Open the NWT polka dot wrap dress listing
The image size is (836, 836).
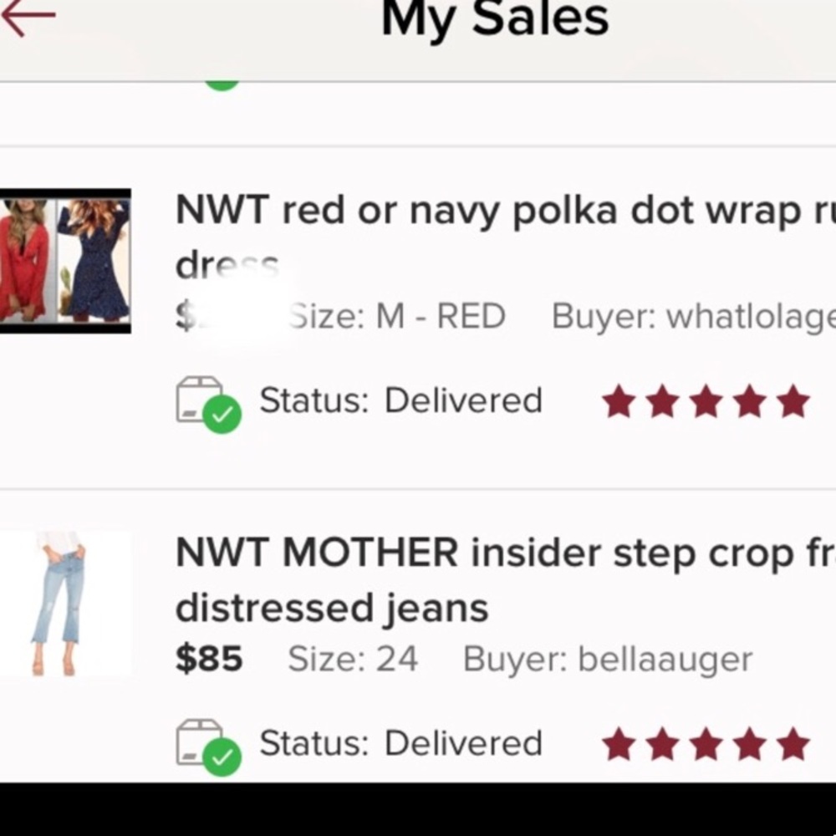tap(502, 211)
